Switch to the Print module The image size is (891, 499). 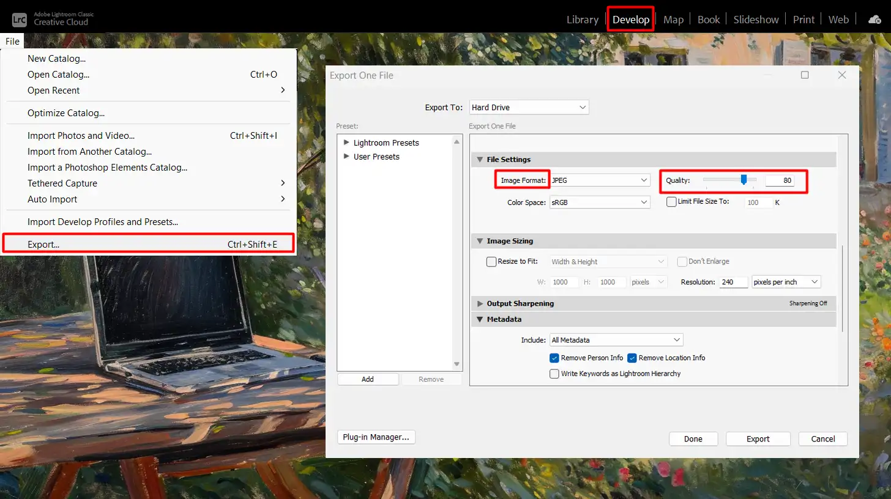(x=803, y=20)
